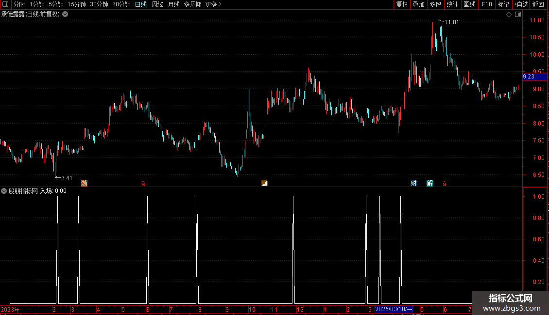
Task: Click the 标记 mark button
Action: coord(503,4)
